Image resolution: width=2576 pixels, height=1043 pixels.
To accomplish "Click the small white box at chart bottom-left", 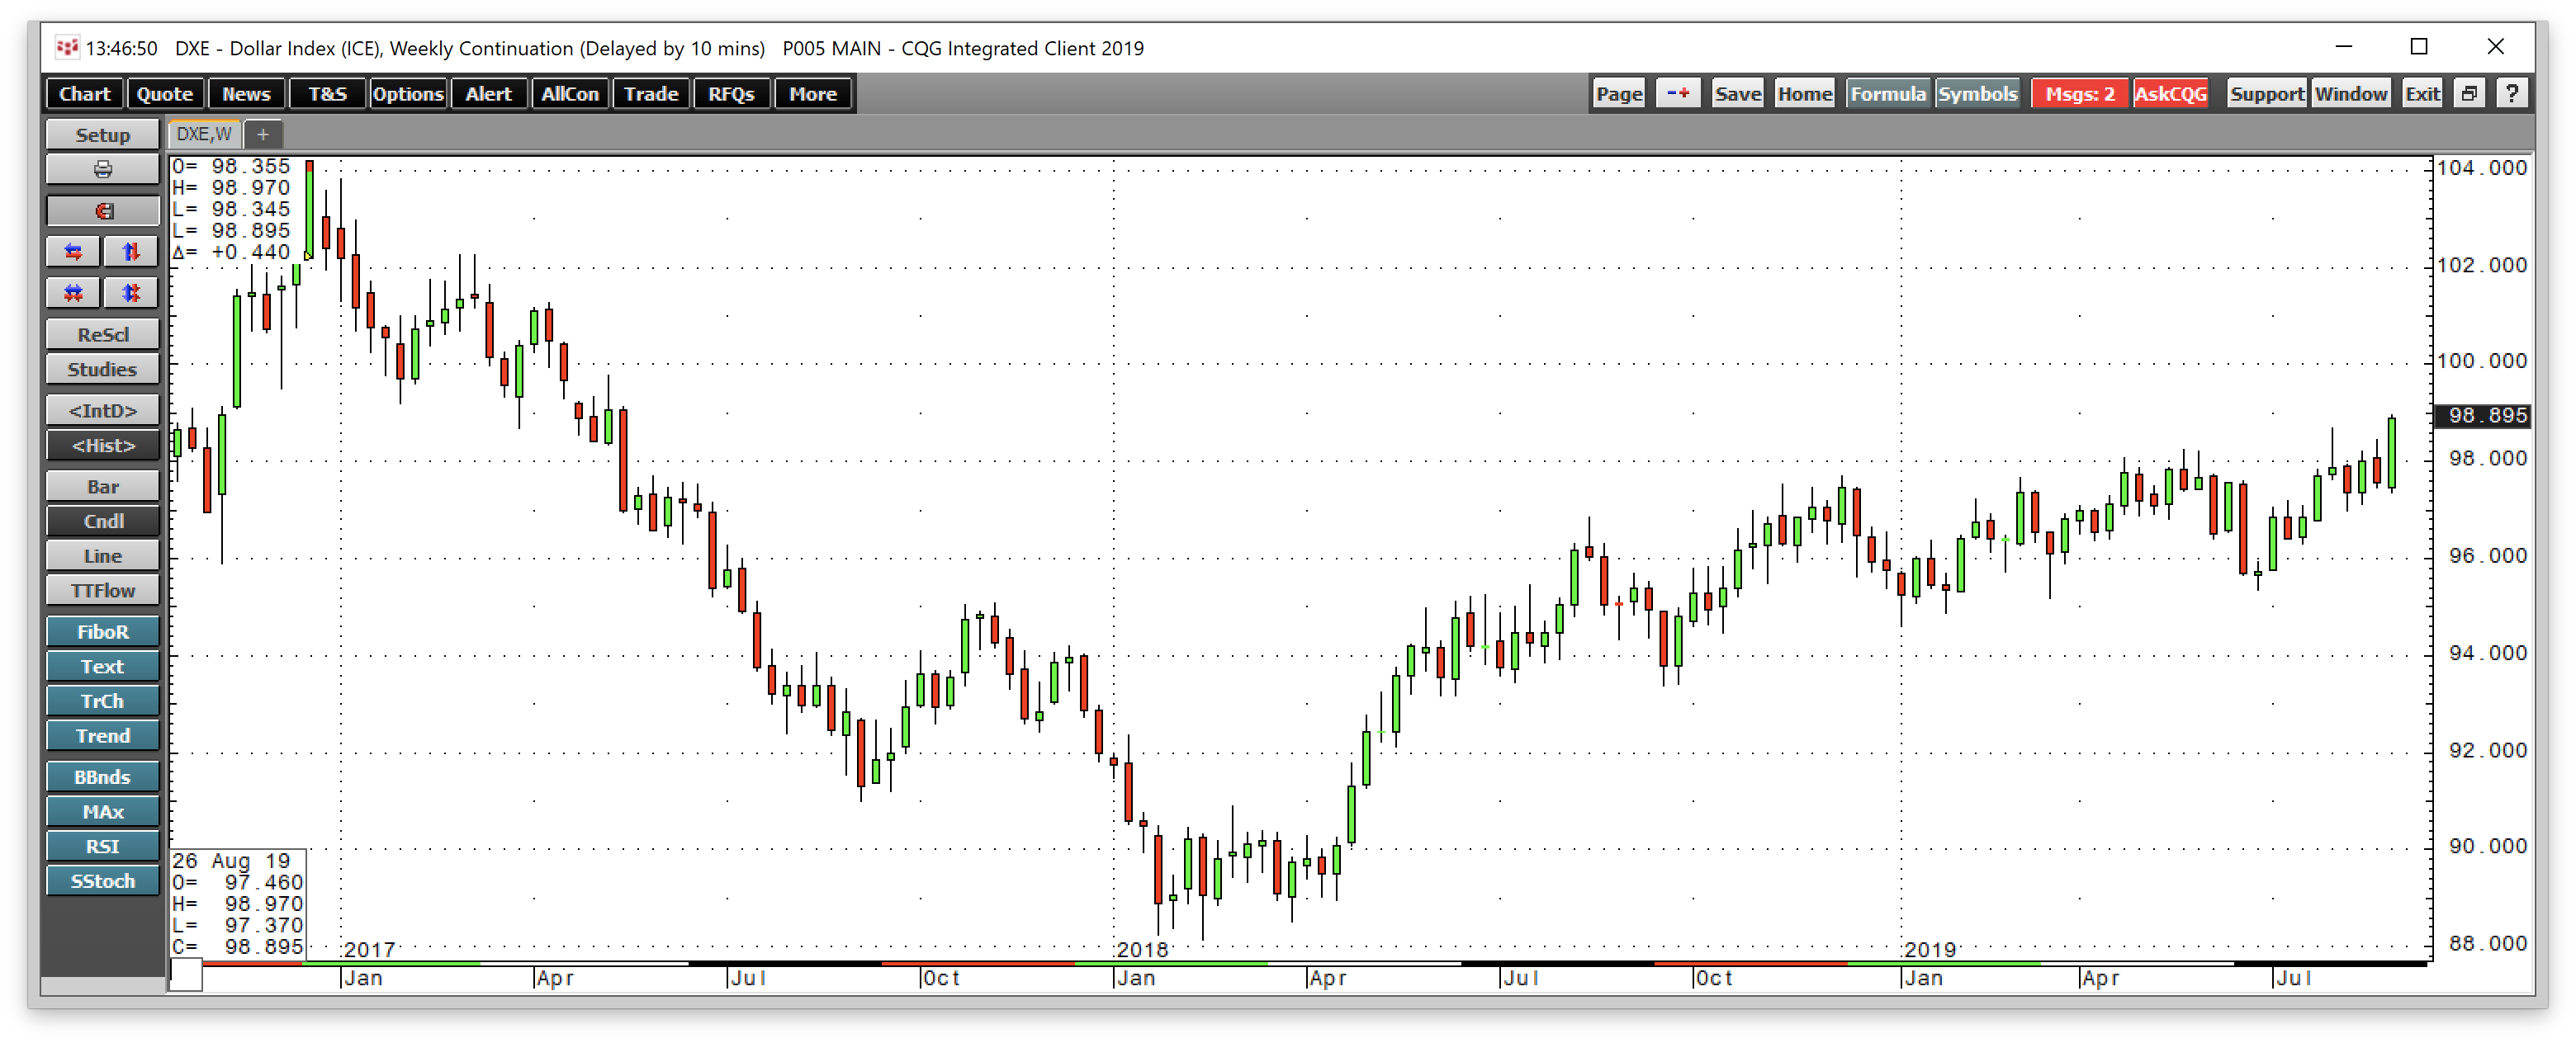I will tap(186, 975).
